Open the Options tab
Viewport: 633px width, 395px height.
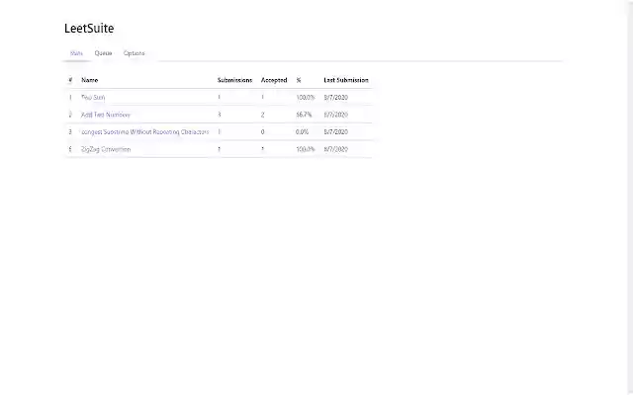tap(135, 53)
